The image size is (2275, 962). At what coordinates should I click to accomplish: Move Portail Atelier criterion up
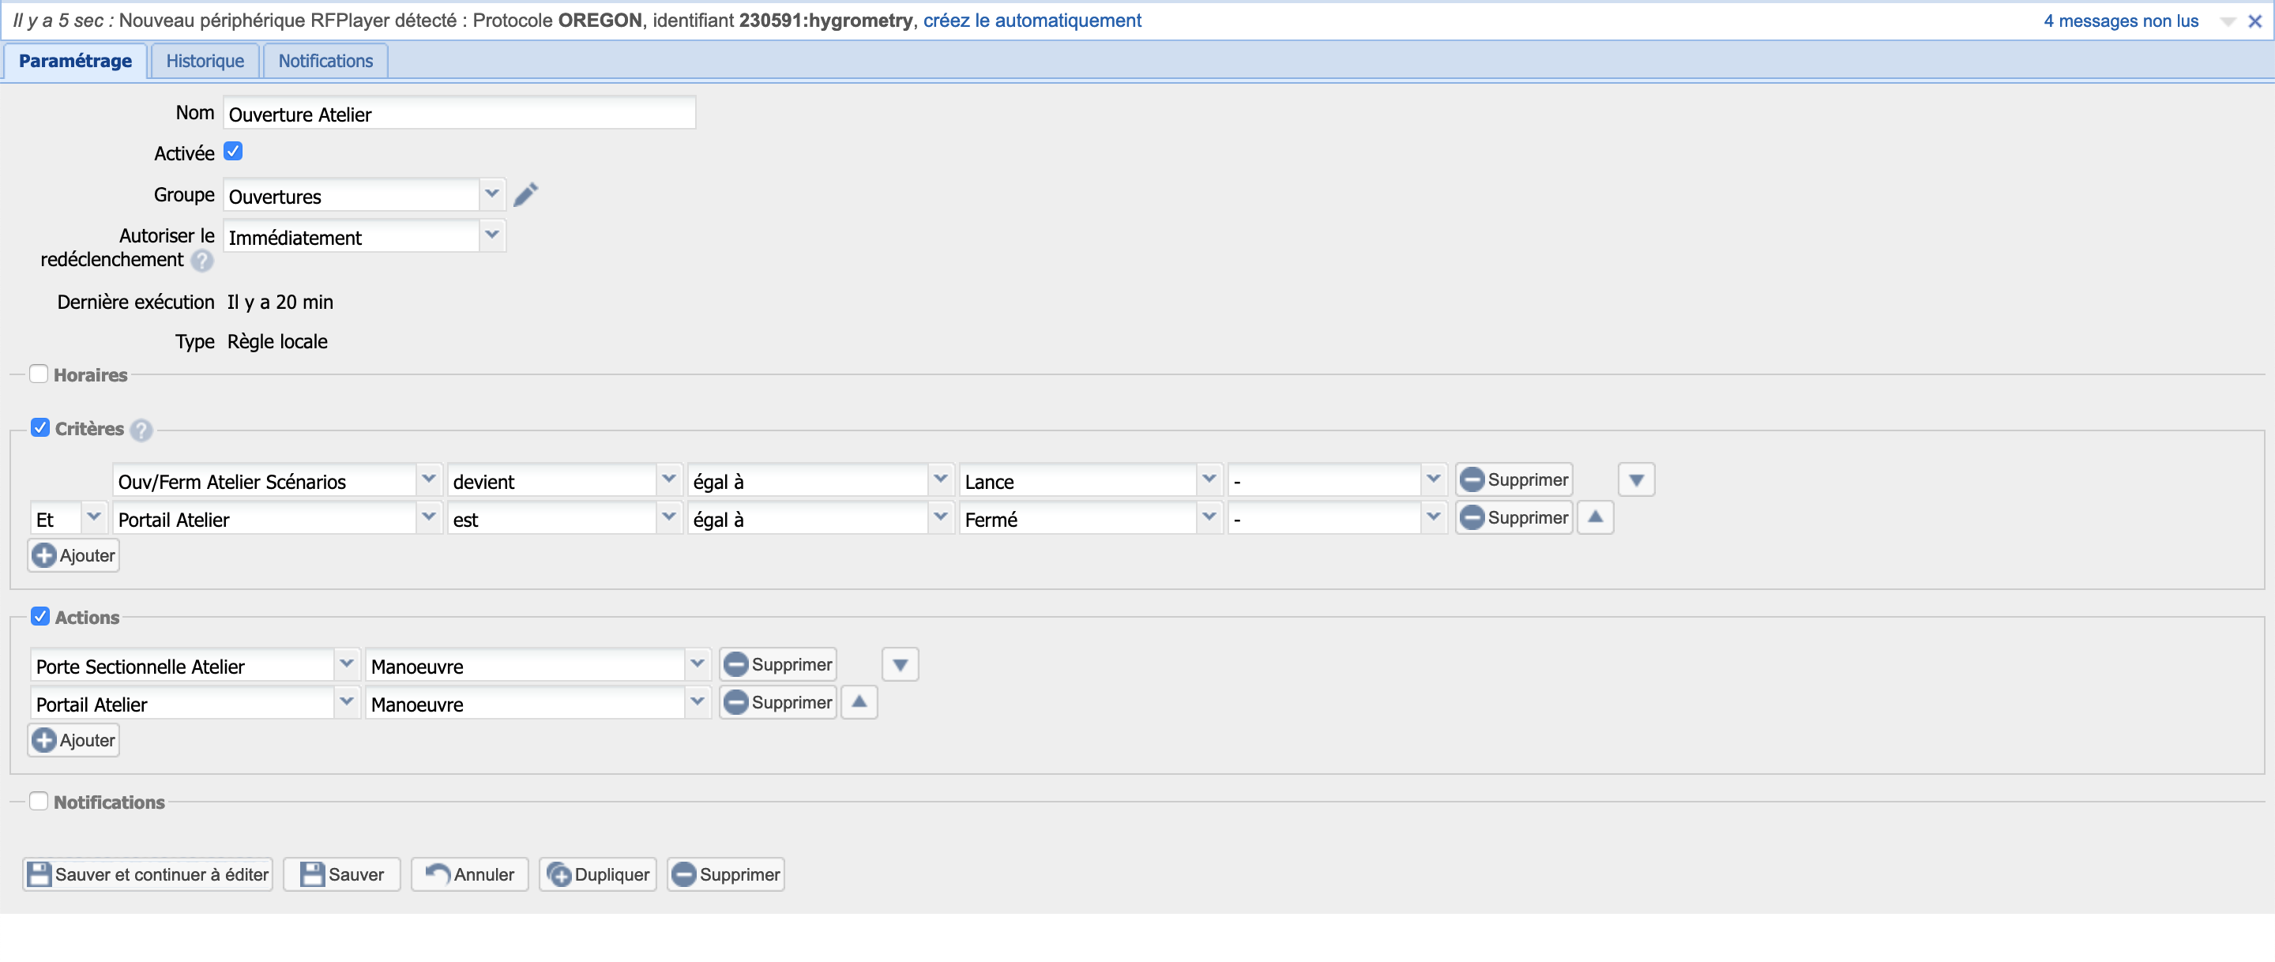click(1595, 517)
